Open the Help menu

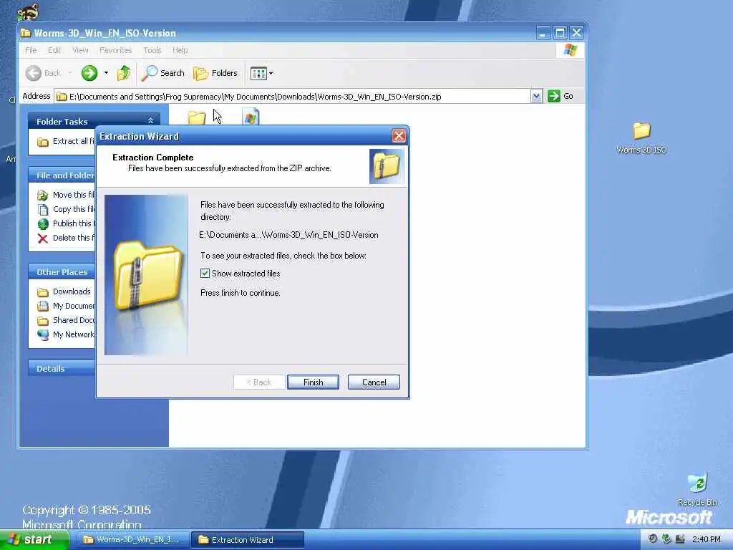[180, 50]
